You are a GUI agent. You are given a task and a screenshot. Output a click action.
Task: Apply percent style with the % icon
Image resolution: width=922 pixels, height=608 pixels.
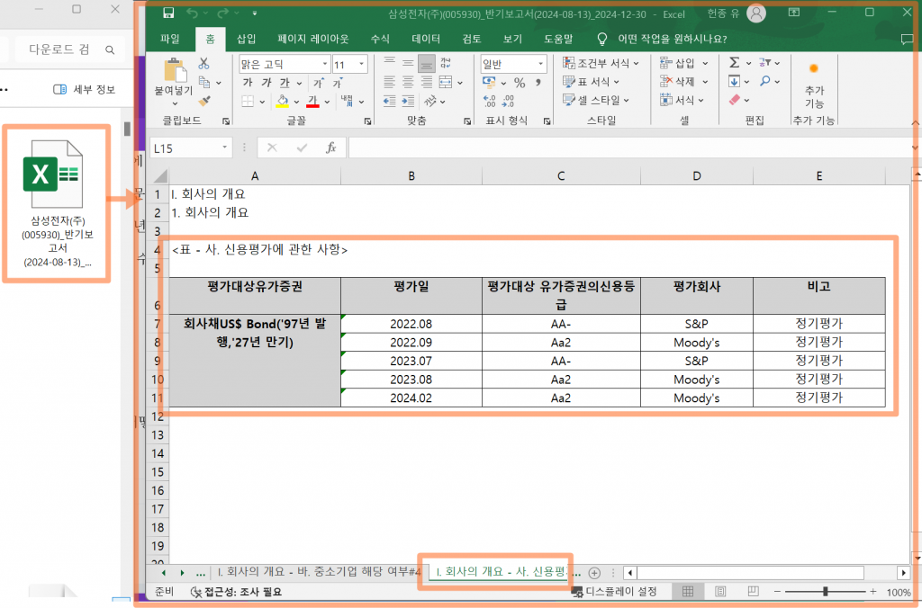click(520, 82)
